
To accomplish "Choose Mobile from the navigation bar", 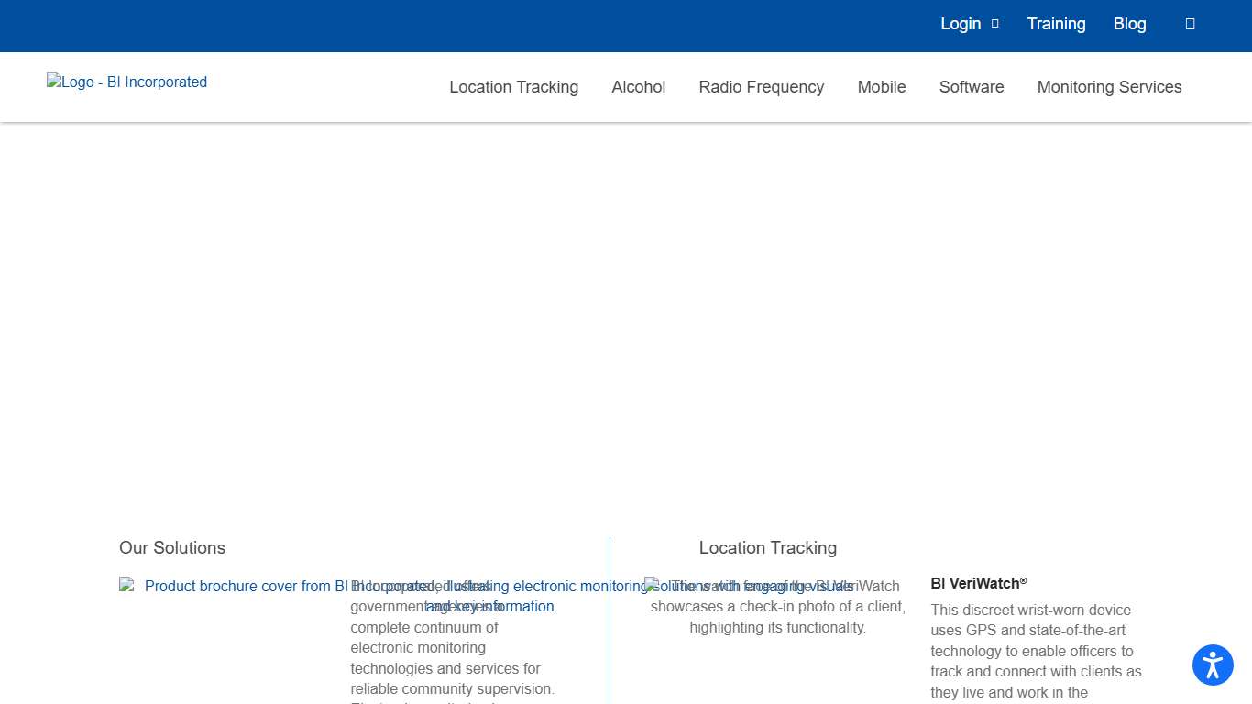I will 881,87.
